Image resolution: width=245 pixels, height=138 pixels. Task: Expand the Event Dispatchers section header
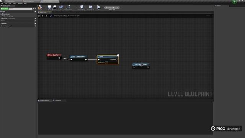(x=6, y=26)
